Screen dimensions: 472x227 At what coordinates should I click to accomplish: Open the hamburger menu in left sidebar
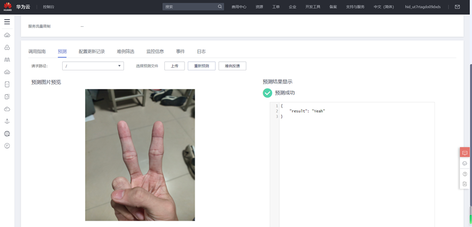[x=7, y=22]
